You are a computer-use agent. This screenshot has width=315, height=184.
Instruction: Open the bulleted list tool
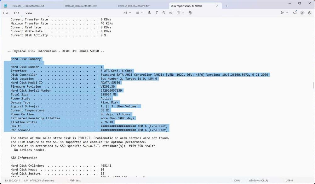click(138, 13)
